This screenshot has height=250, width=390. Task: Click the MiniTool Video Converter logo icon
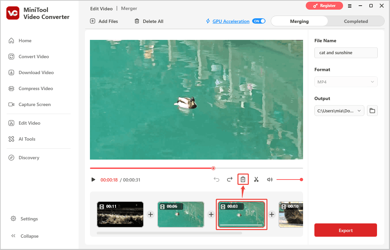point(13,13)
